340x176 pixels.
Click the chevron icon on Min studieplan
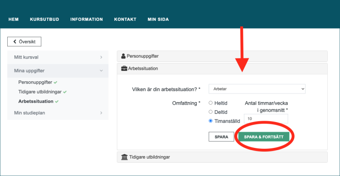[x=101, y=113]
